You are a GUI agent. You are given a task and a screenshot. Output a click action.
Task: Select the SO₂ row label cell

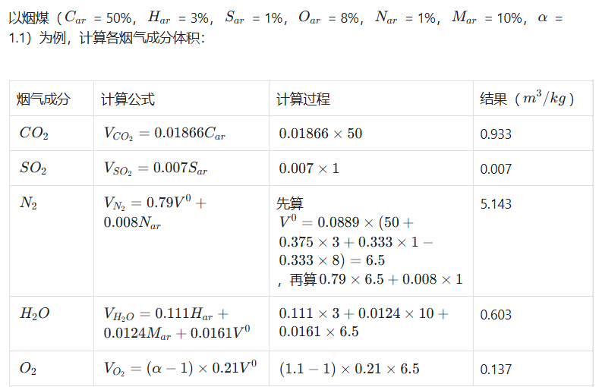coord(33,168)
